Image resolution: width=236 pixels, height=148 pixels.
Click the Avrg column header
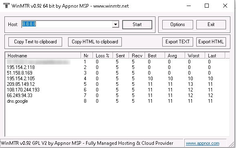pos(175,56)
